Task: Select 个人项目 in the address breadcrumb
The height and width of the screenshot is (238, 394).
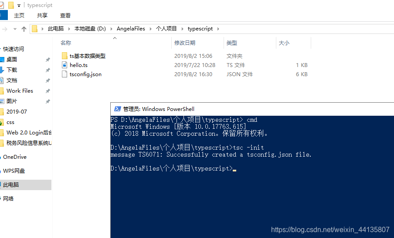Action: (166, 29)
